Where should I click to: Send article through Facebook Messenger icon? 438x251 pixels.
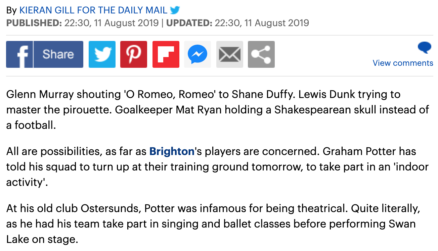tap(198, 54)
